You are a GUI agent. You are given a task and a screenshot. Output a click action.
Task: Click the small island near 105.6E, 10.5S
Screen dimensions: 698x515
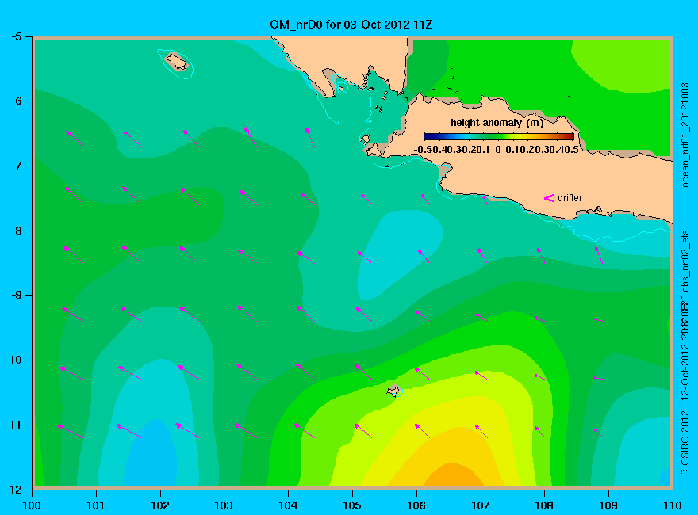pos(394,391)
